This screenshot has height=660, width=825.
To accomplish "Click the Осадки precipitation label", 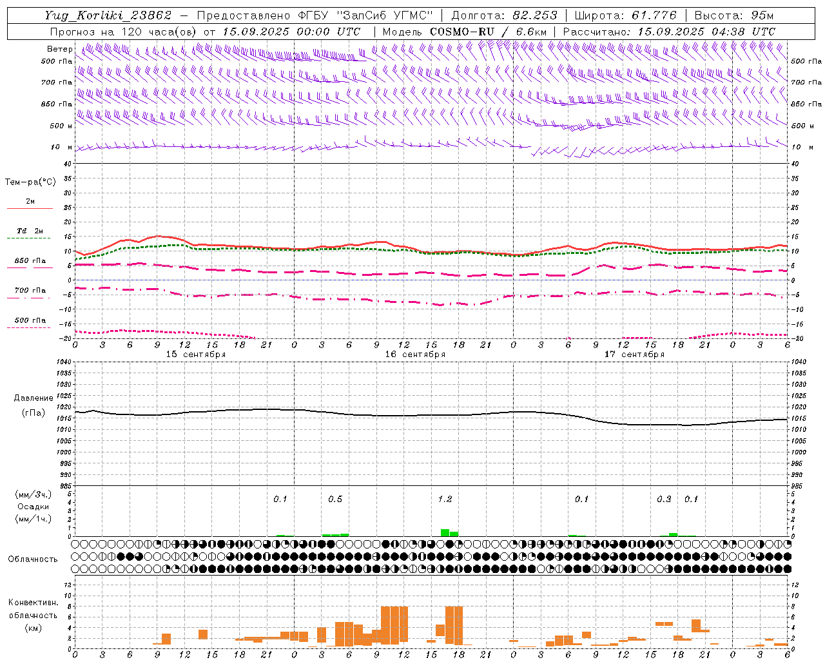I will (34, 507).
